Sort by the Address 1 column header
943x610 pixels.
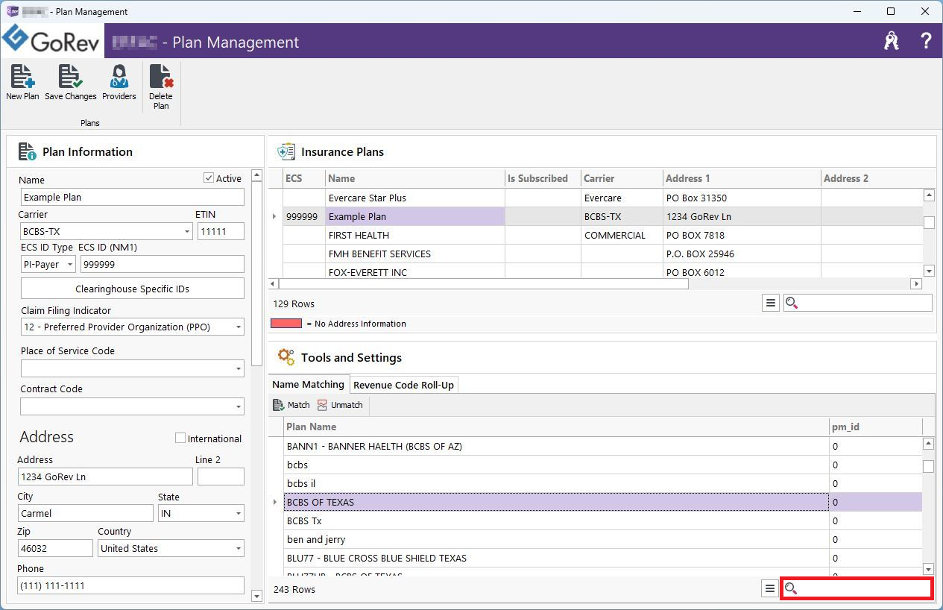point(742,178)
